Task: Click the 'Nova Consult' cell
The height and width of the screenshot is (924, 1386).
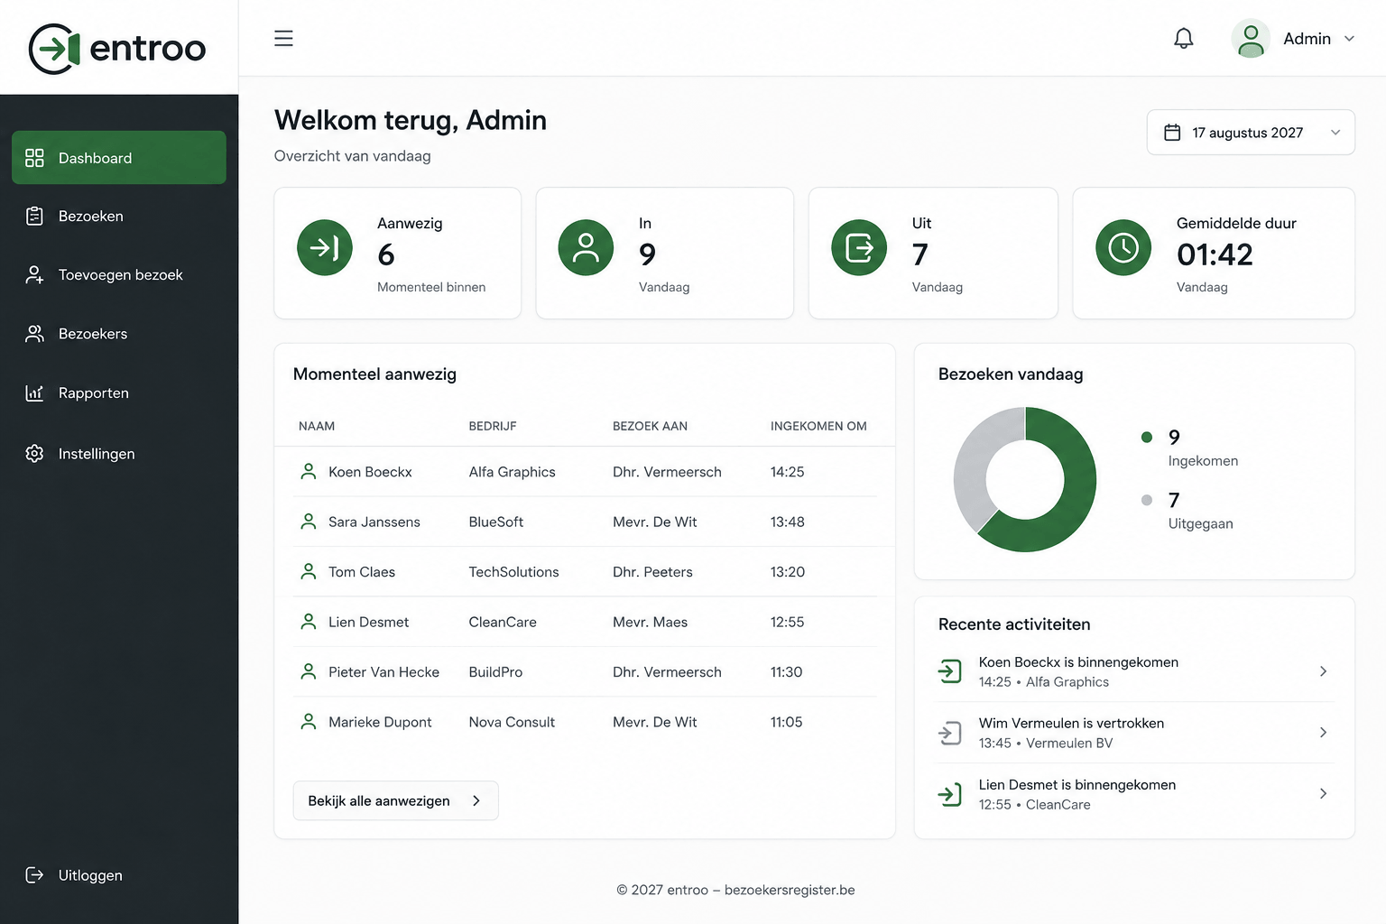Action: [x=512, y=722]
